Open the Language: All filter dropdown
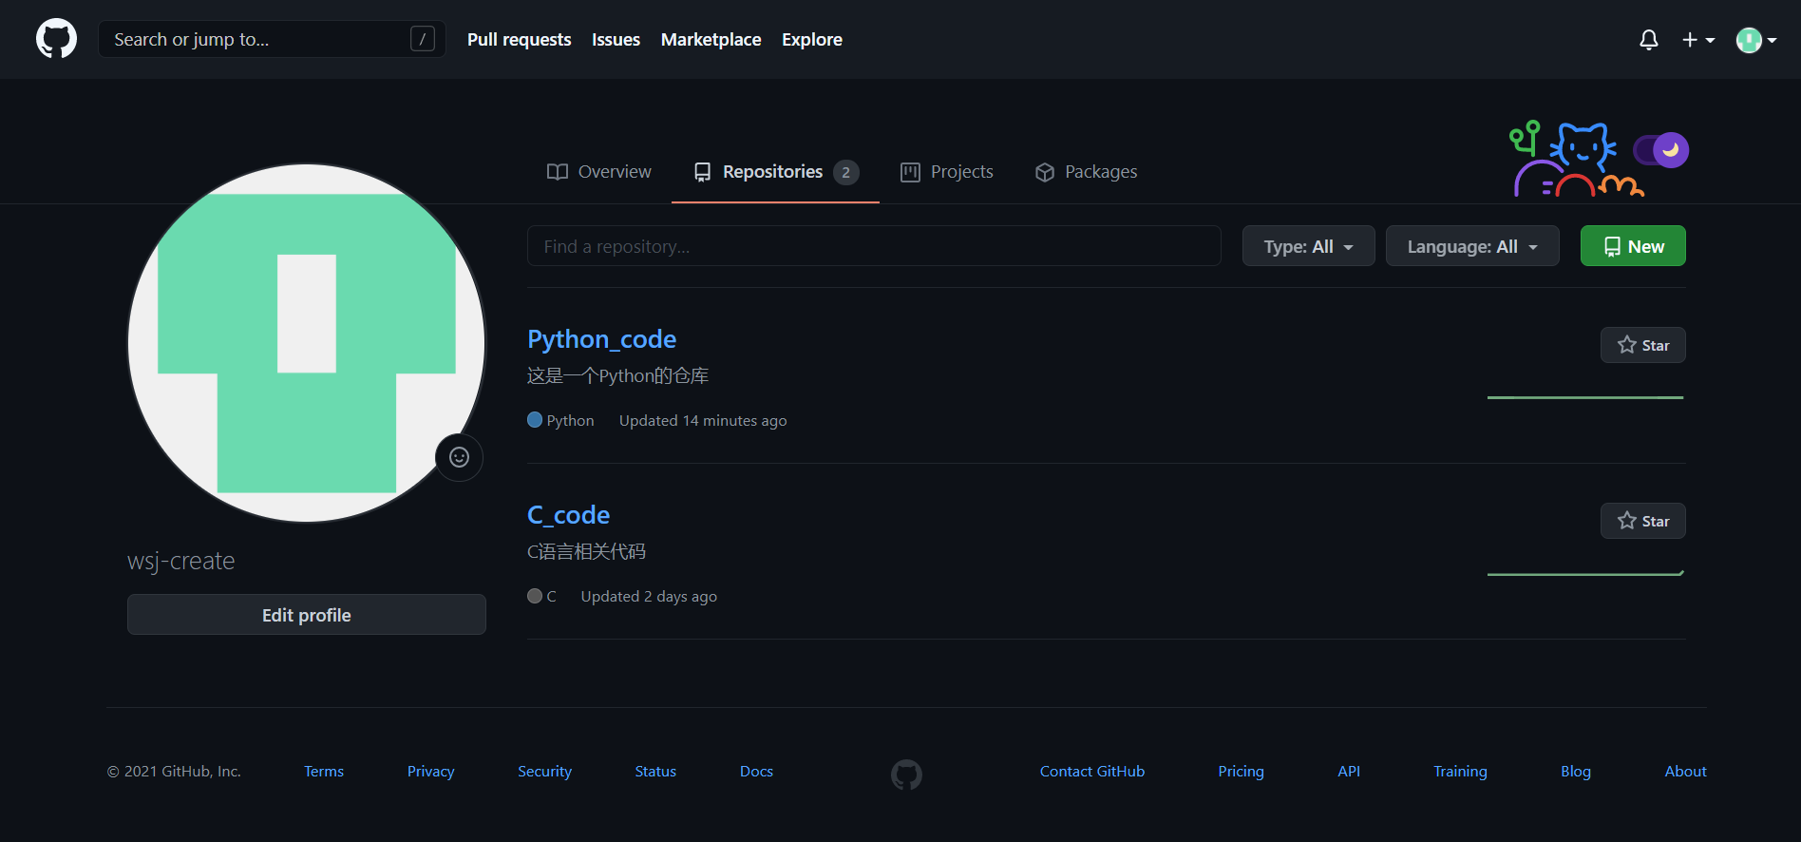 coord(1472,246)
